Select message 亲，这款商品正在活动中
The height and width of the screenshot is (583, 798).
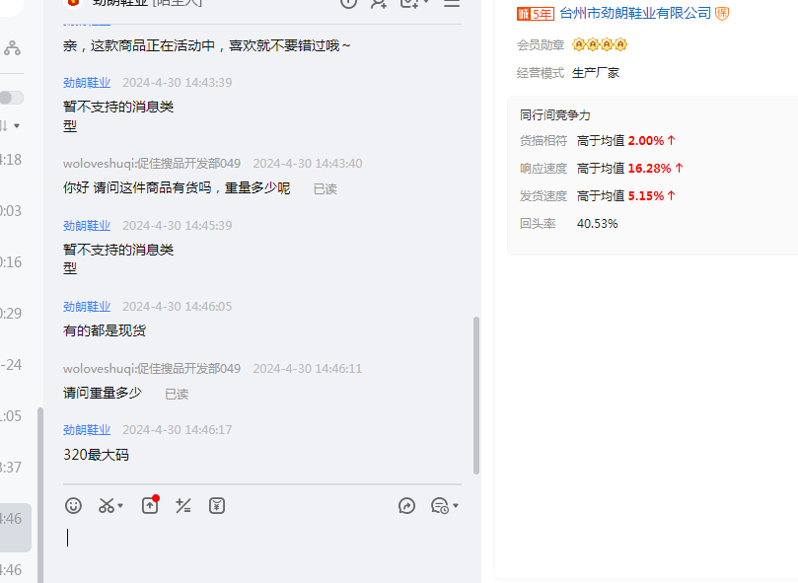(206, 45)
